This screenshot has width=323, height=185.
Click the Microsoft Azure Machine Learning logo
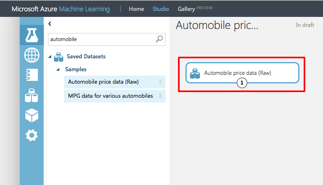tap(60, 9)
